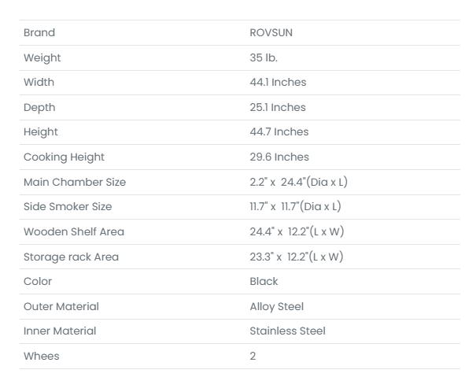Image resolution: width=476 pixels, height=392 pixels.
Task: Click the Side Smoker Size label
Action: coord(68,206)
